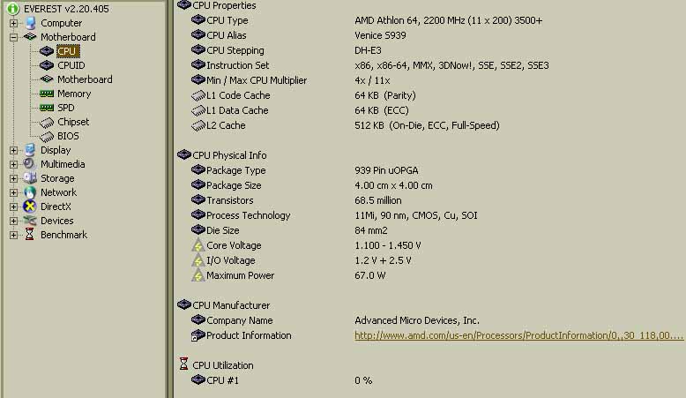Click the Benchmark hourglass icon
This screenshot has width=686, height=398.
tap(30, 235)
